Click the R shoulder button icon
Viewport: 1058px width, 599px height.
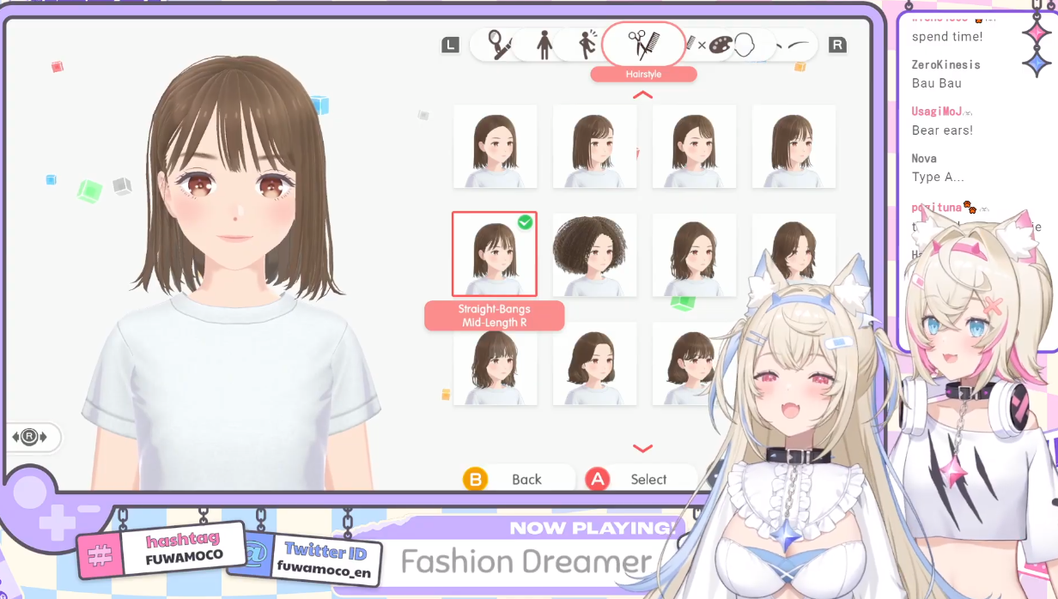pyautogui.click(x=837, y=45)
